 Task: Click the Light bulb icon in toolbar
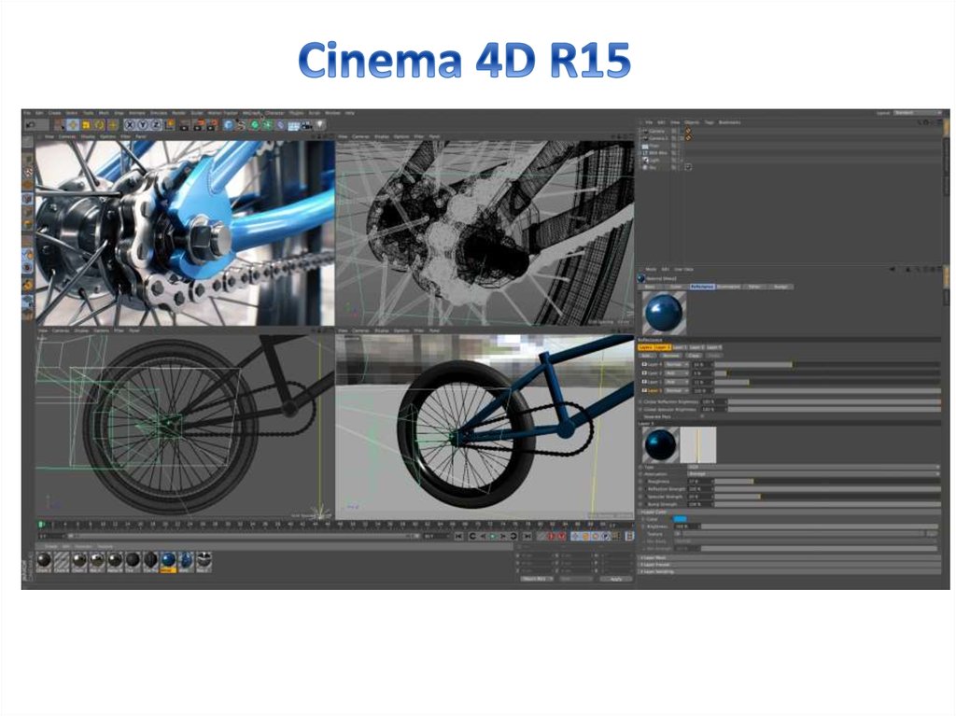coord(319,125)
